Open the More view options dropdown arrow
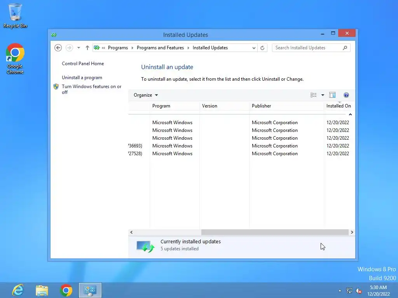Image resolution: width=398 pixels, height=298 pixels. coord(323,95)
